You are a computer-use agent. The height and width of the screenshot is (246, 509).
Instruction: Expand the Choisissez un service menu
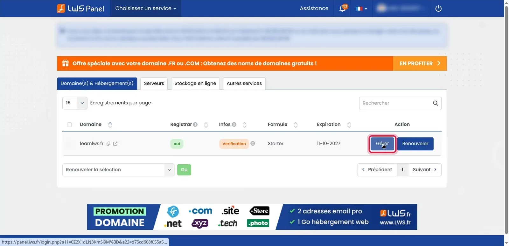[x=146, y=8]
